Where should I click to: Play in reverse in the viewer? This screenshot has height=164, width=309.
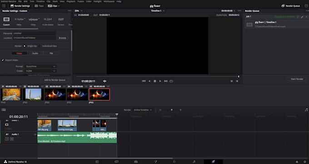pyautogui.click(x=149, y=81)
